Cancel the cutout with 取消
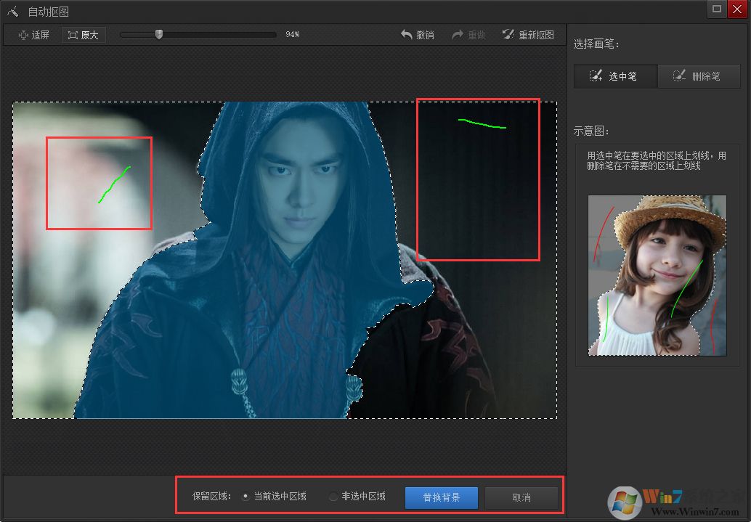 (x=521, y=497)
